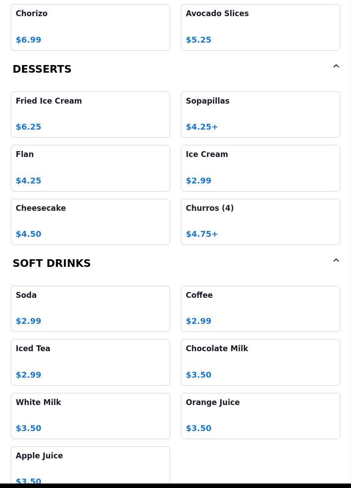
Task: Pick the Flan dessert
Action: click(x=90, y=168)
